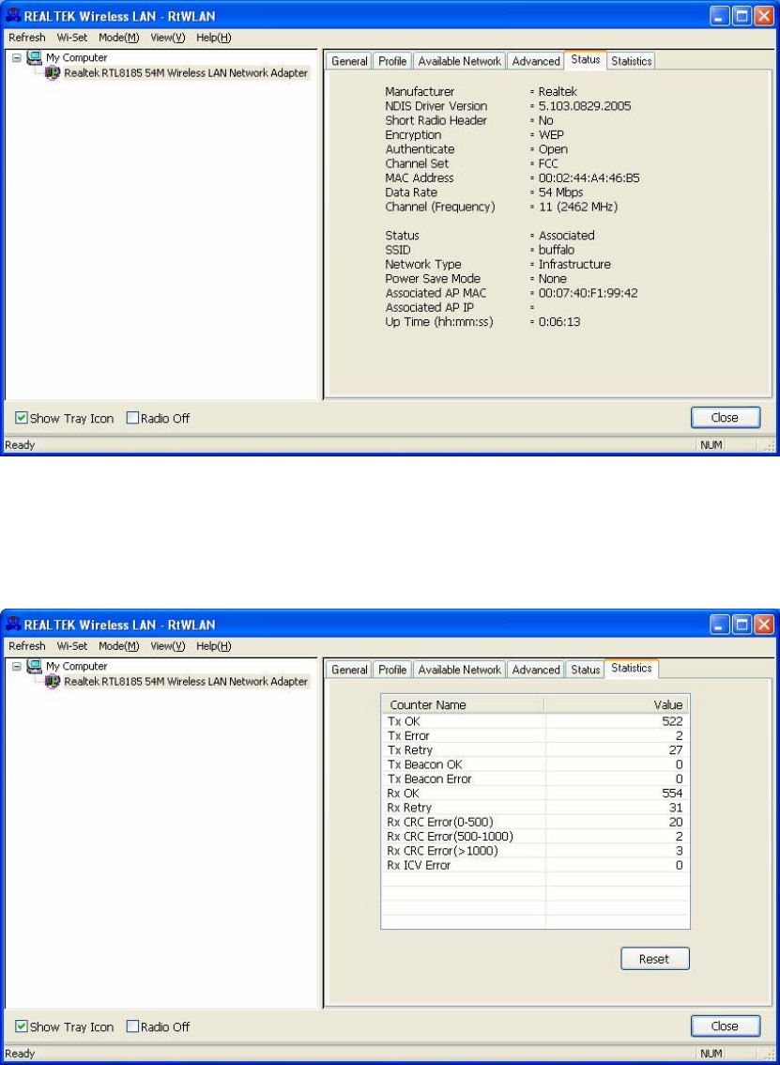Click the SSID value buffalo
The height and width of the screenshot is (1065, 780).
tap(556, 250)
